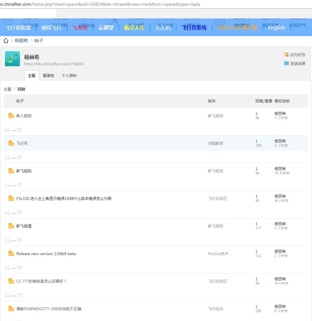This screenshot has width=312, height=321.
Task: Switch to the 个人资料 tab
Action: point(69,75)
